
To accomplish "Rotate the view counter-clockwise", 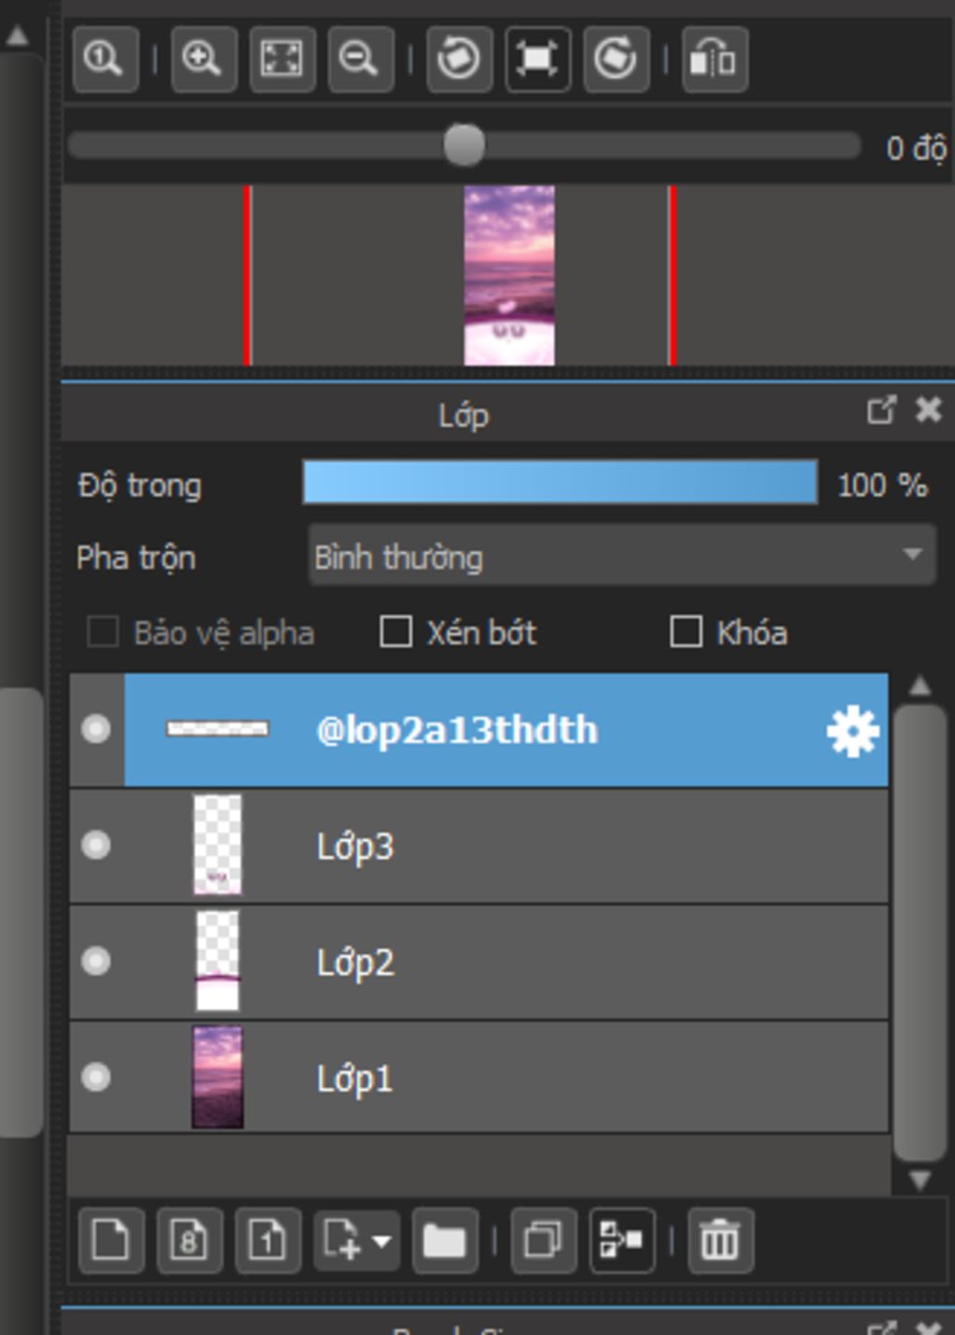I will pyautogui.click(x=459, y=60).
